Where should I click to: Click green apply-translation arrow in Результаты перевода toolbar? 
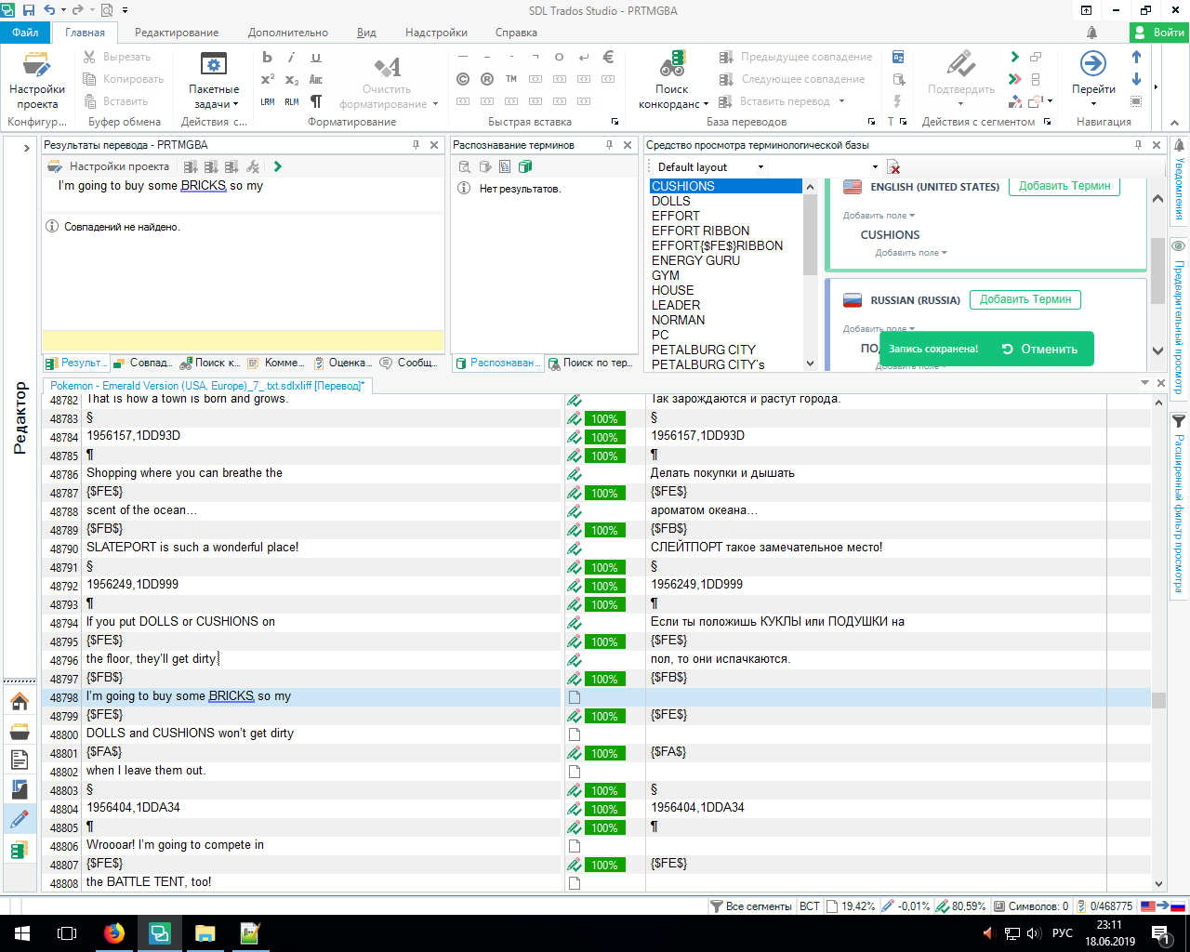[277, 166]
